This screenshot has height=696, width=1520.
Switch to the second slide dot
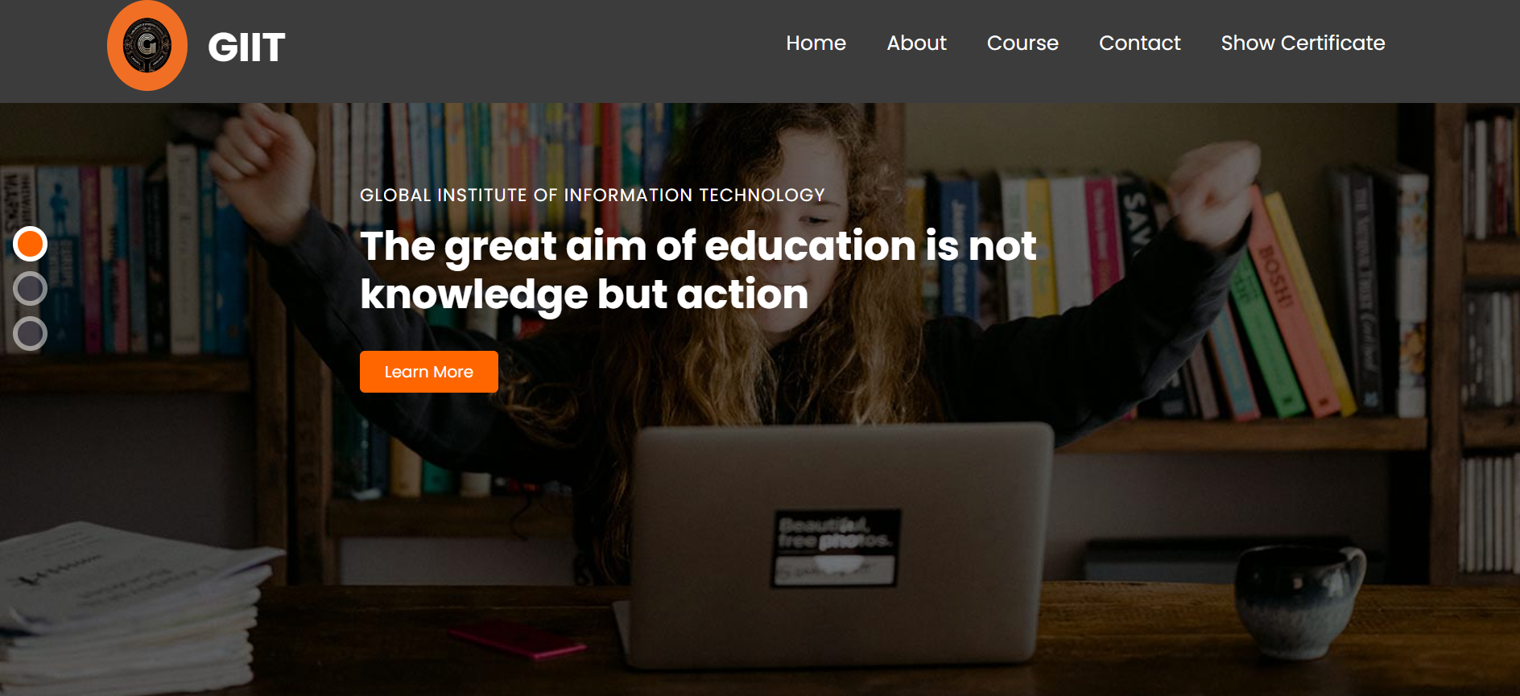(31, 289)
